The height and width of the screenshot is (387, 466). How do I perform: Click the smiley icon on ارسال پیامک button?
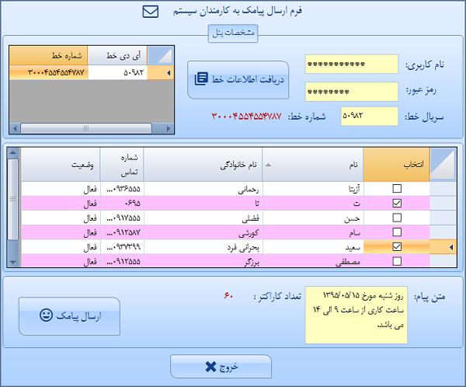47,316
